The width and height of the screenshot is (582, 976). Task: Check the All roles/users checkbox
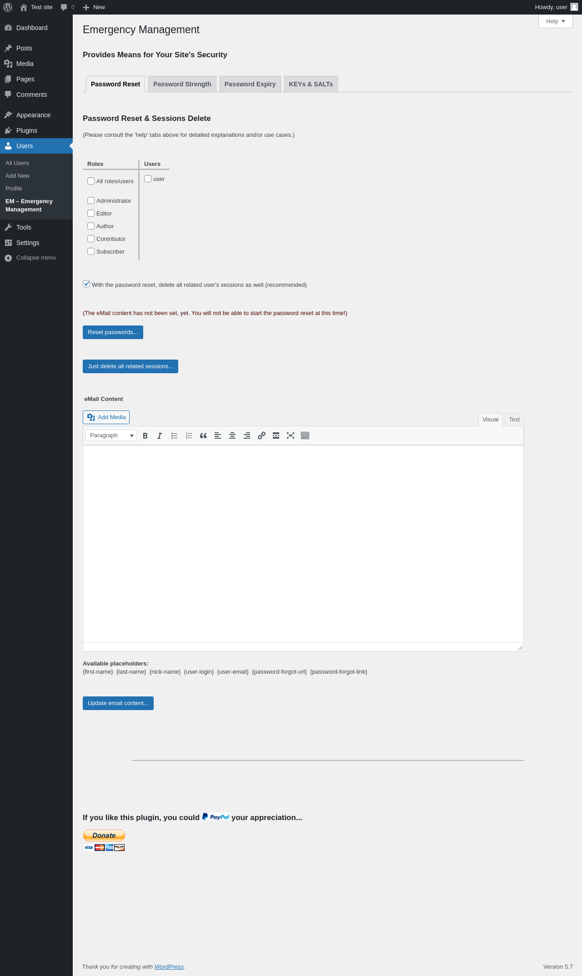click(91, 181)
